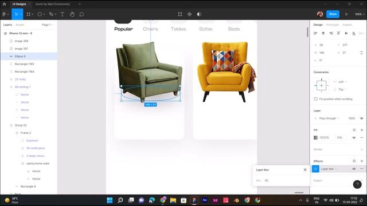Click the Align horizontal centers icon

pos(323,33)
